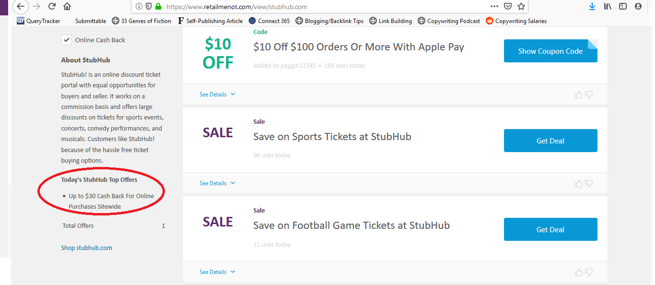Open the QueryTracker bookmark

tap(40, 21)
